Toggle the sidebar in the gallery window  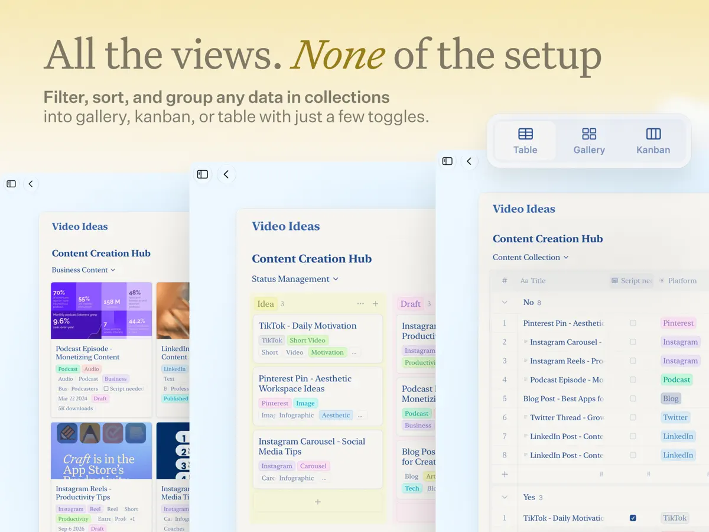(x=11, y=184)
